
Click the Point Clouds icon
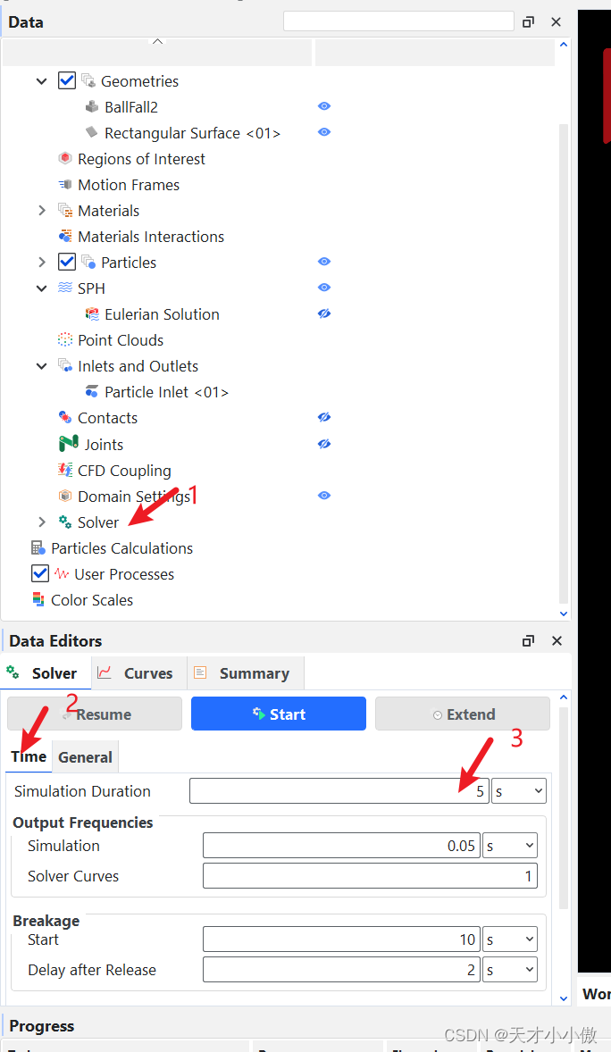coord(65,339)
